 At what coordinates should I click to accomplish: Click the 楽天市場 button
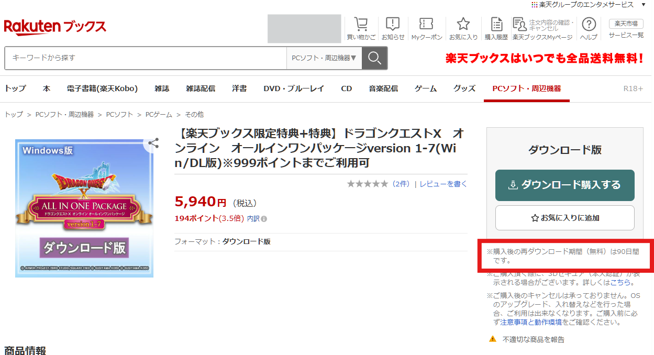tap(626, 24)
